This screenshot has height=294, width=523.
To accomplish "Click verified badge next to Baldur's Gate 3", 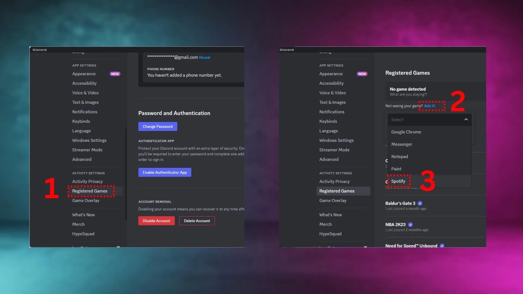I will 420,203.
